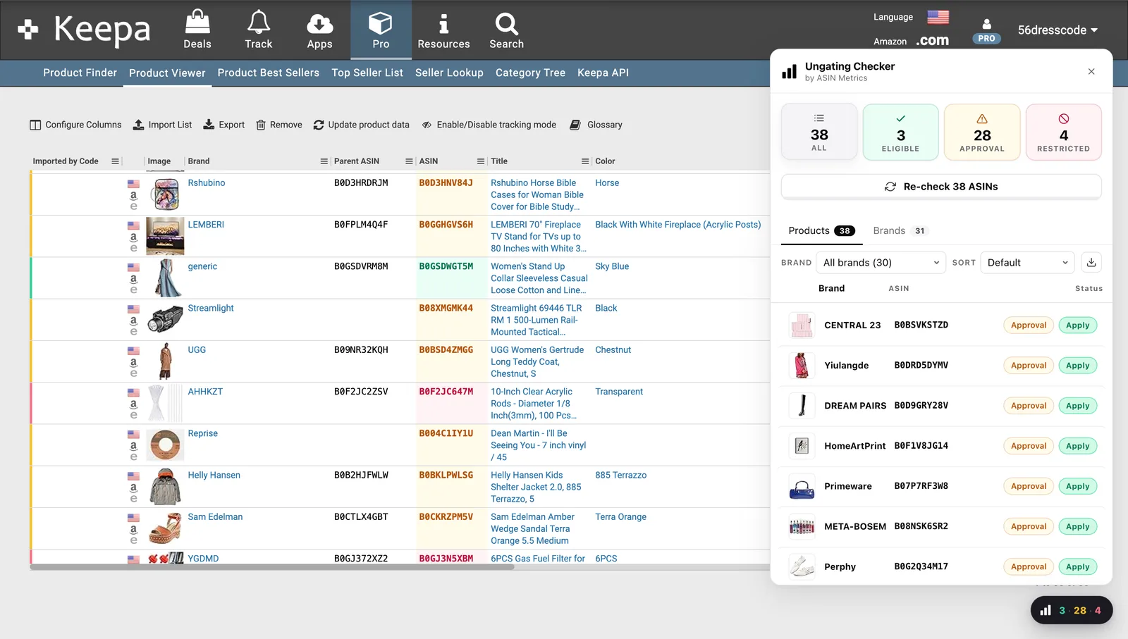
Task: Filter by the 3 ELIGIBLE card
Action: [900, 132]
